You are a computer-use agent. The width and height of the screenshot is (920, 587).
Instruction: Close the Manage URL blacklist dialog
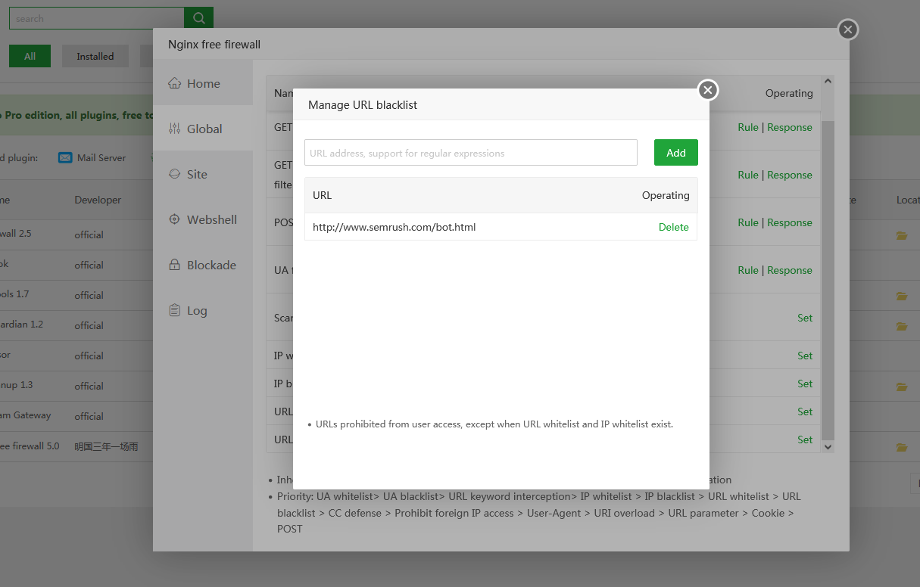707,90
